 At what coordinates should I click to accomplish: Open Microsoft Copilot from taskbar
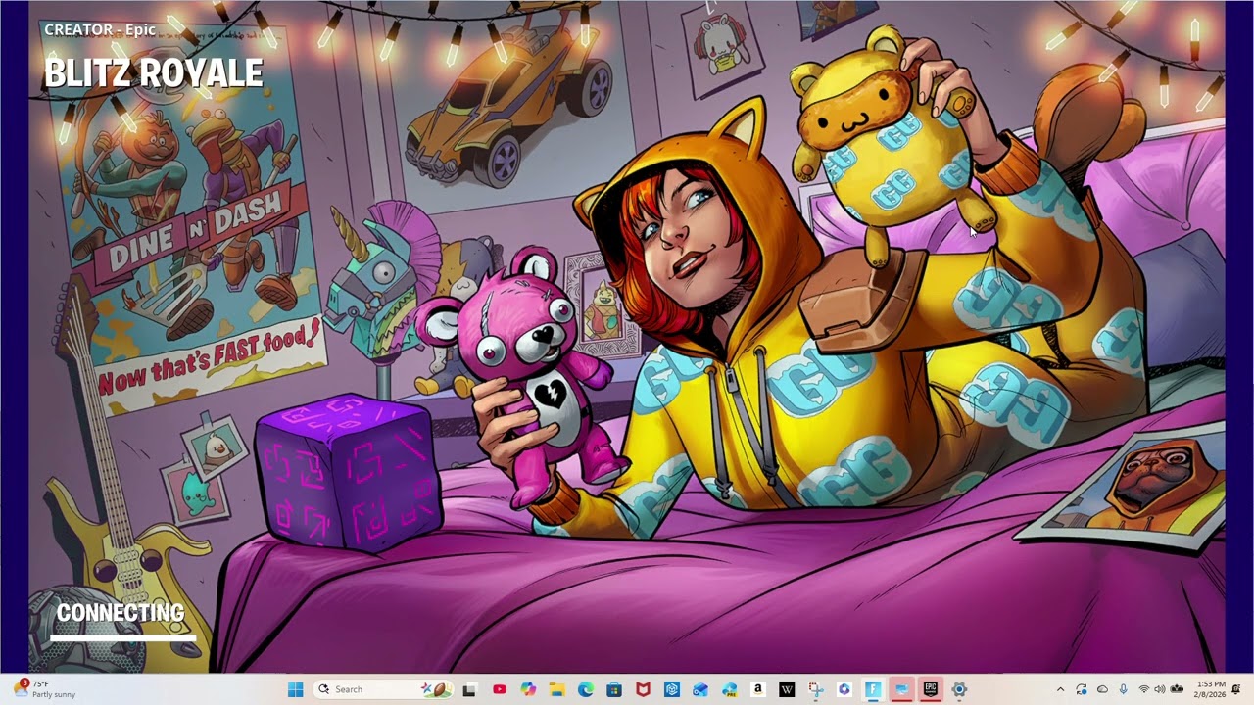[528, 689]
